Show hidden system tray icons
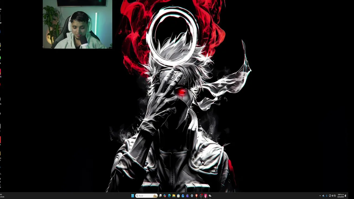The height and width of the screenshot is (199, 354). click(320, 196)
